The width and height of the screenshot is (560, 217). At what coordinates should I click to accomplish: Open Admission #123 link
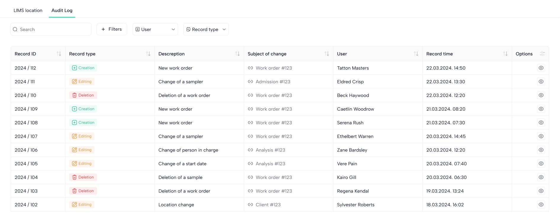(x=272, y=82)
